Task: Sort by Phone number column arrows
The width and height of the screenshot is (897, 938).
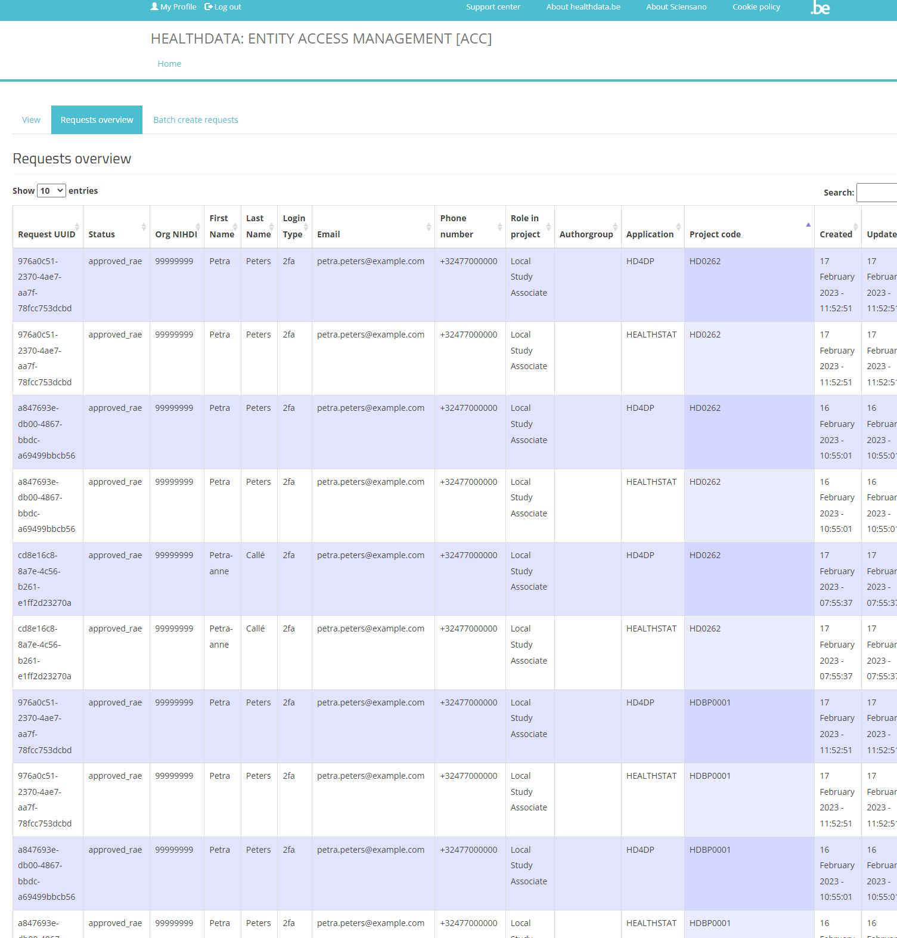Action: (x=499, y=227)
